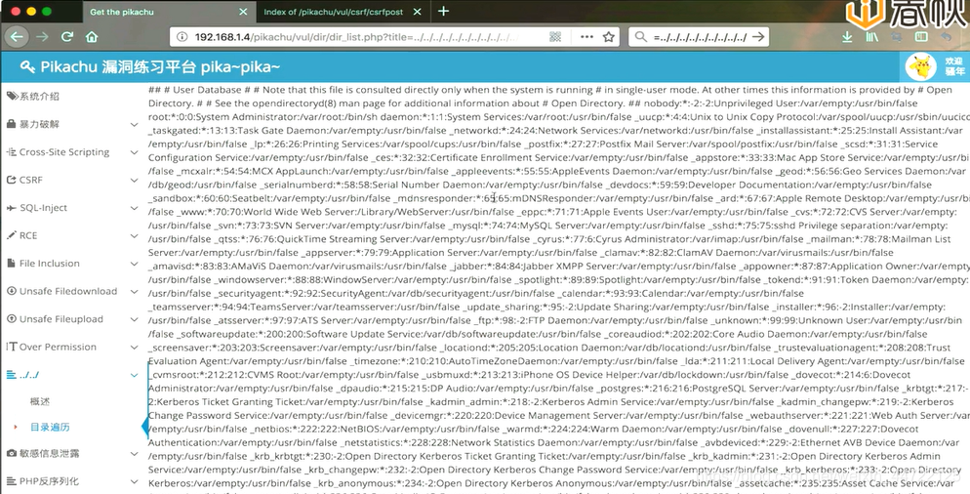Screen dimensions: 970x494
Task: Click the list icon beside PHP反序列化
Action: click(x=11, y=481)
